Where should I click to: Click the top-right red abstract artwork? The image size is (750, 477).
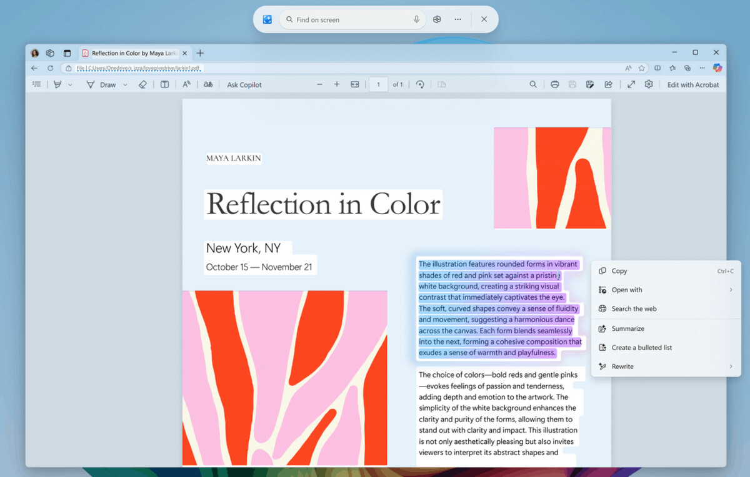pyautogui.click(x=552, y=178)
